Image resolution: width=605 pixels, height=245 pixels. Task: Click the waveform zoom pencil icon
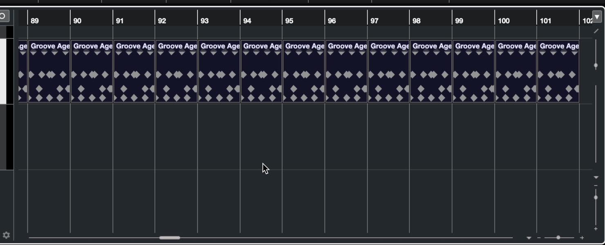[x=596, y=31]
